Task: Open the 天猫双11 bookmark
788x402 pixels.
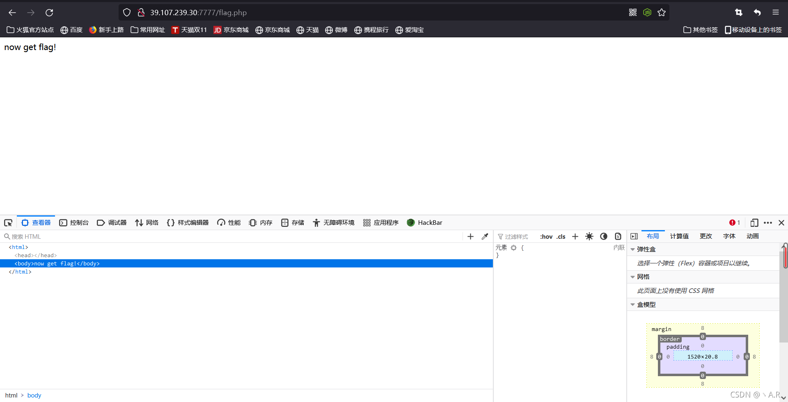Action: [189, 30]
